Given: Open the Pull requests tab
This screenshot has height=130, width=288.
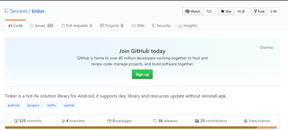Looking at the screenshot, I should tap(77, 26).
